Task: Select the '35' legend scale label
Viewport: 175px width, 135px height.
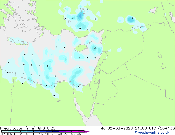Action: [66, 134]
